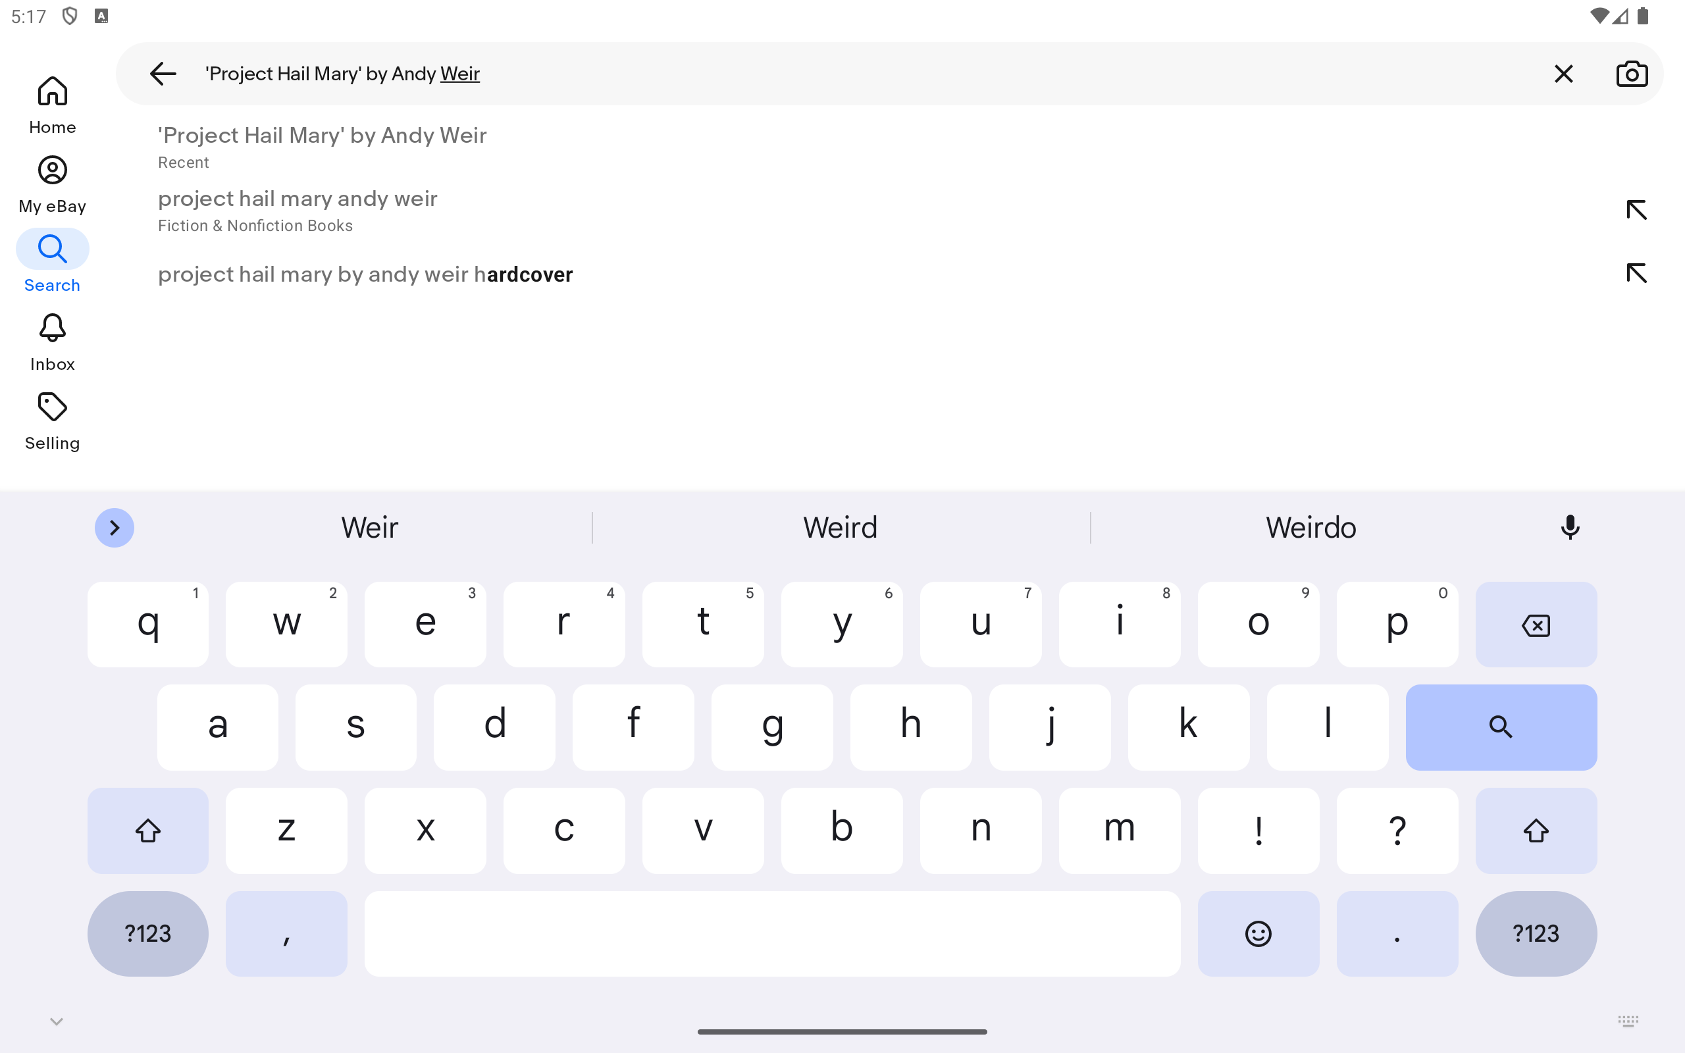
Task: Switch to symbols with left ?123 key
Action: coord(147,933)
